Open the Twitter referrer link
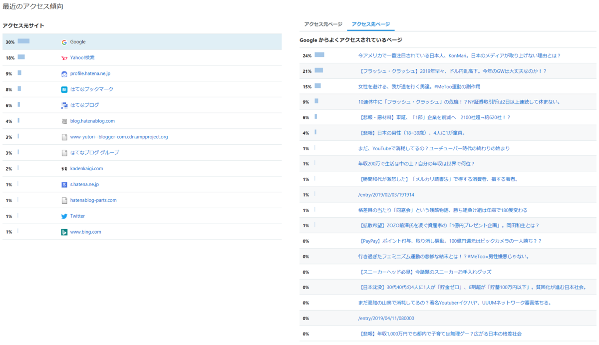 (x=77, y=216)
